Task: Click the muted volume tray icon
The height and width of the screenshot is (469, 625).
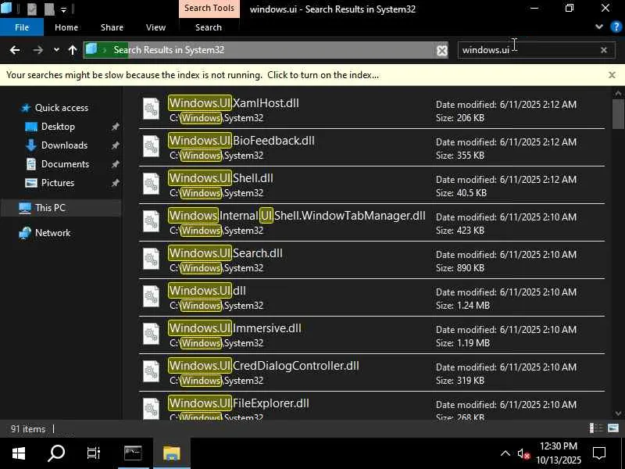Action: pyautogui.click(x=523, y=453)
